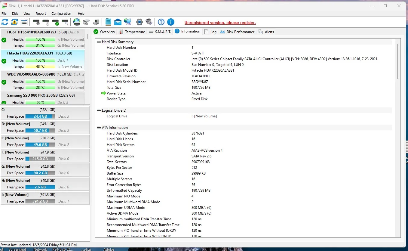
Task: Click the Firmware Revision value JKAOA3NH
Action: [x=201, y=76]
